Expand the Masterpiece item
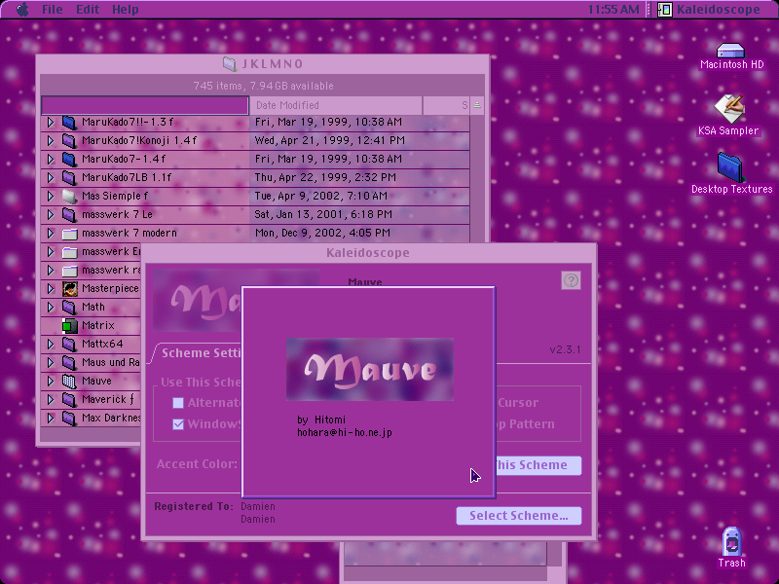Image resolution: width=779 pixels, height=584 pixels. pyautogui.click(x=51, y=288)
